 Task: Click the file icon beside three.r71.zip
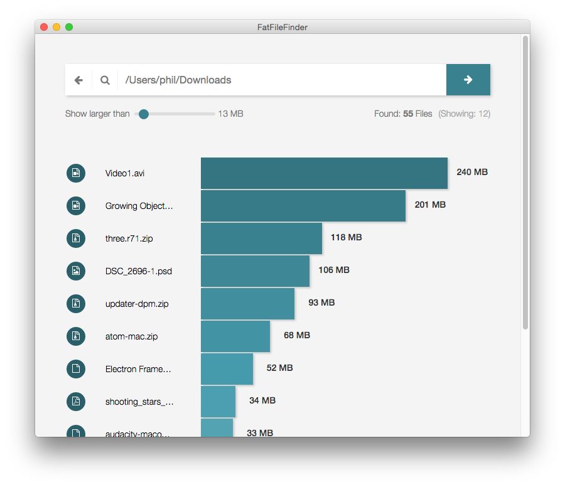tap(75, 238)
